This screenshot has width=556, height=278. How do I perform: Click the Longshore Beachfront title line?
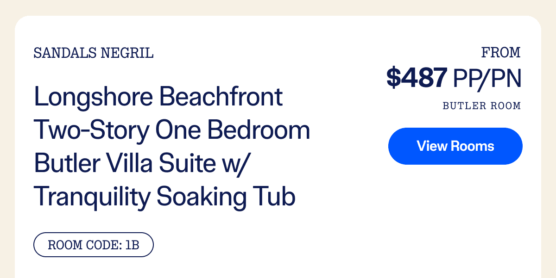(158, 98)
